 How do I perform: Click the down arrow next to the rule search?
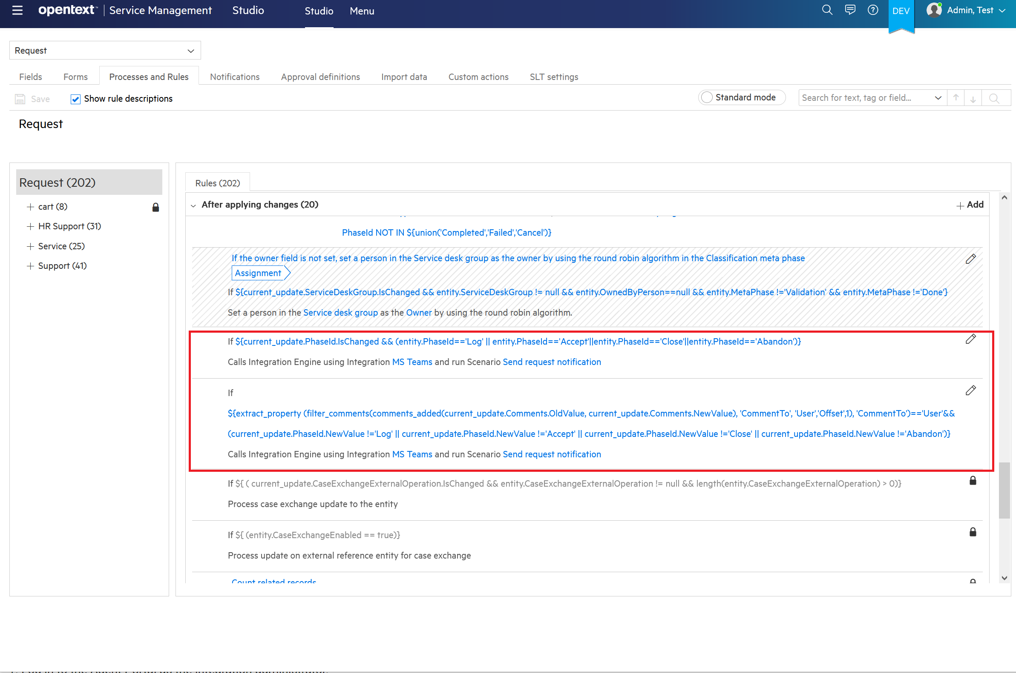click(x=973, y=98)
